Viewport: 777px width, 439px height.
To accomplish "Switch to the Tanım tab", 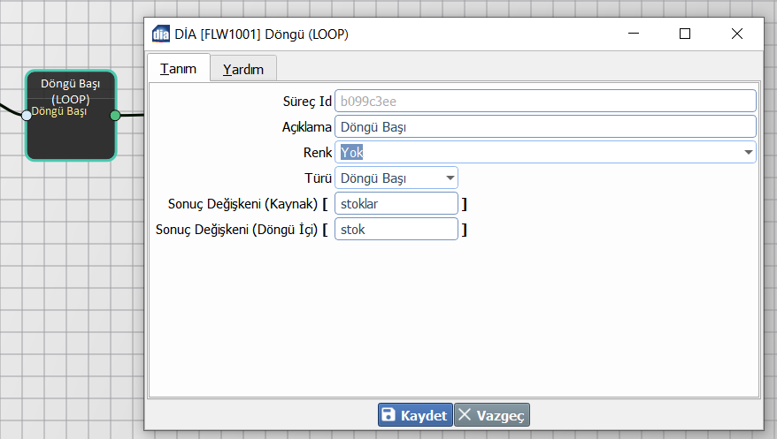I will coord(178,69).
